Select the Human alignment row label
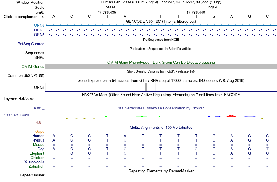The height and width of the screenshot is (182, 277). point(38,136)
